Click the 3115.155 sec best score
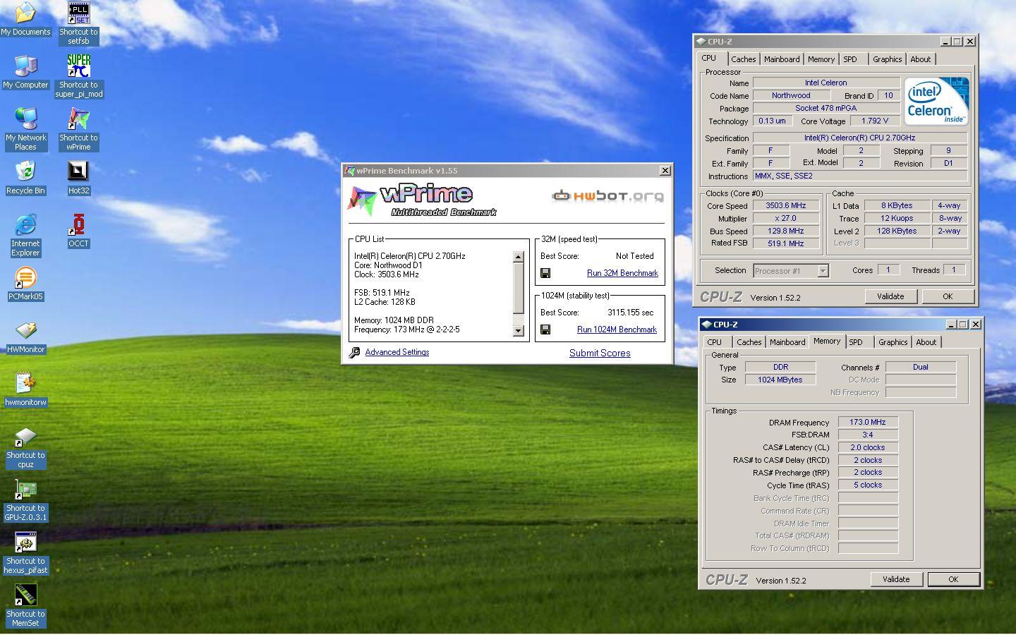The width and height of the screenshot is (1016, 635). pyautogui.click(x=631, y=313)
